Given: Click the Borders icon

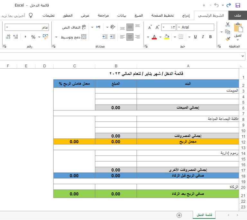Looking at the screenshot, I should (x=181, y=37).
